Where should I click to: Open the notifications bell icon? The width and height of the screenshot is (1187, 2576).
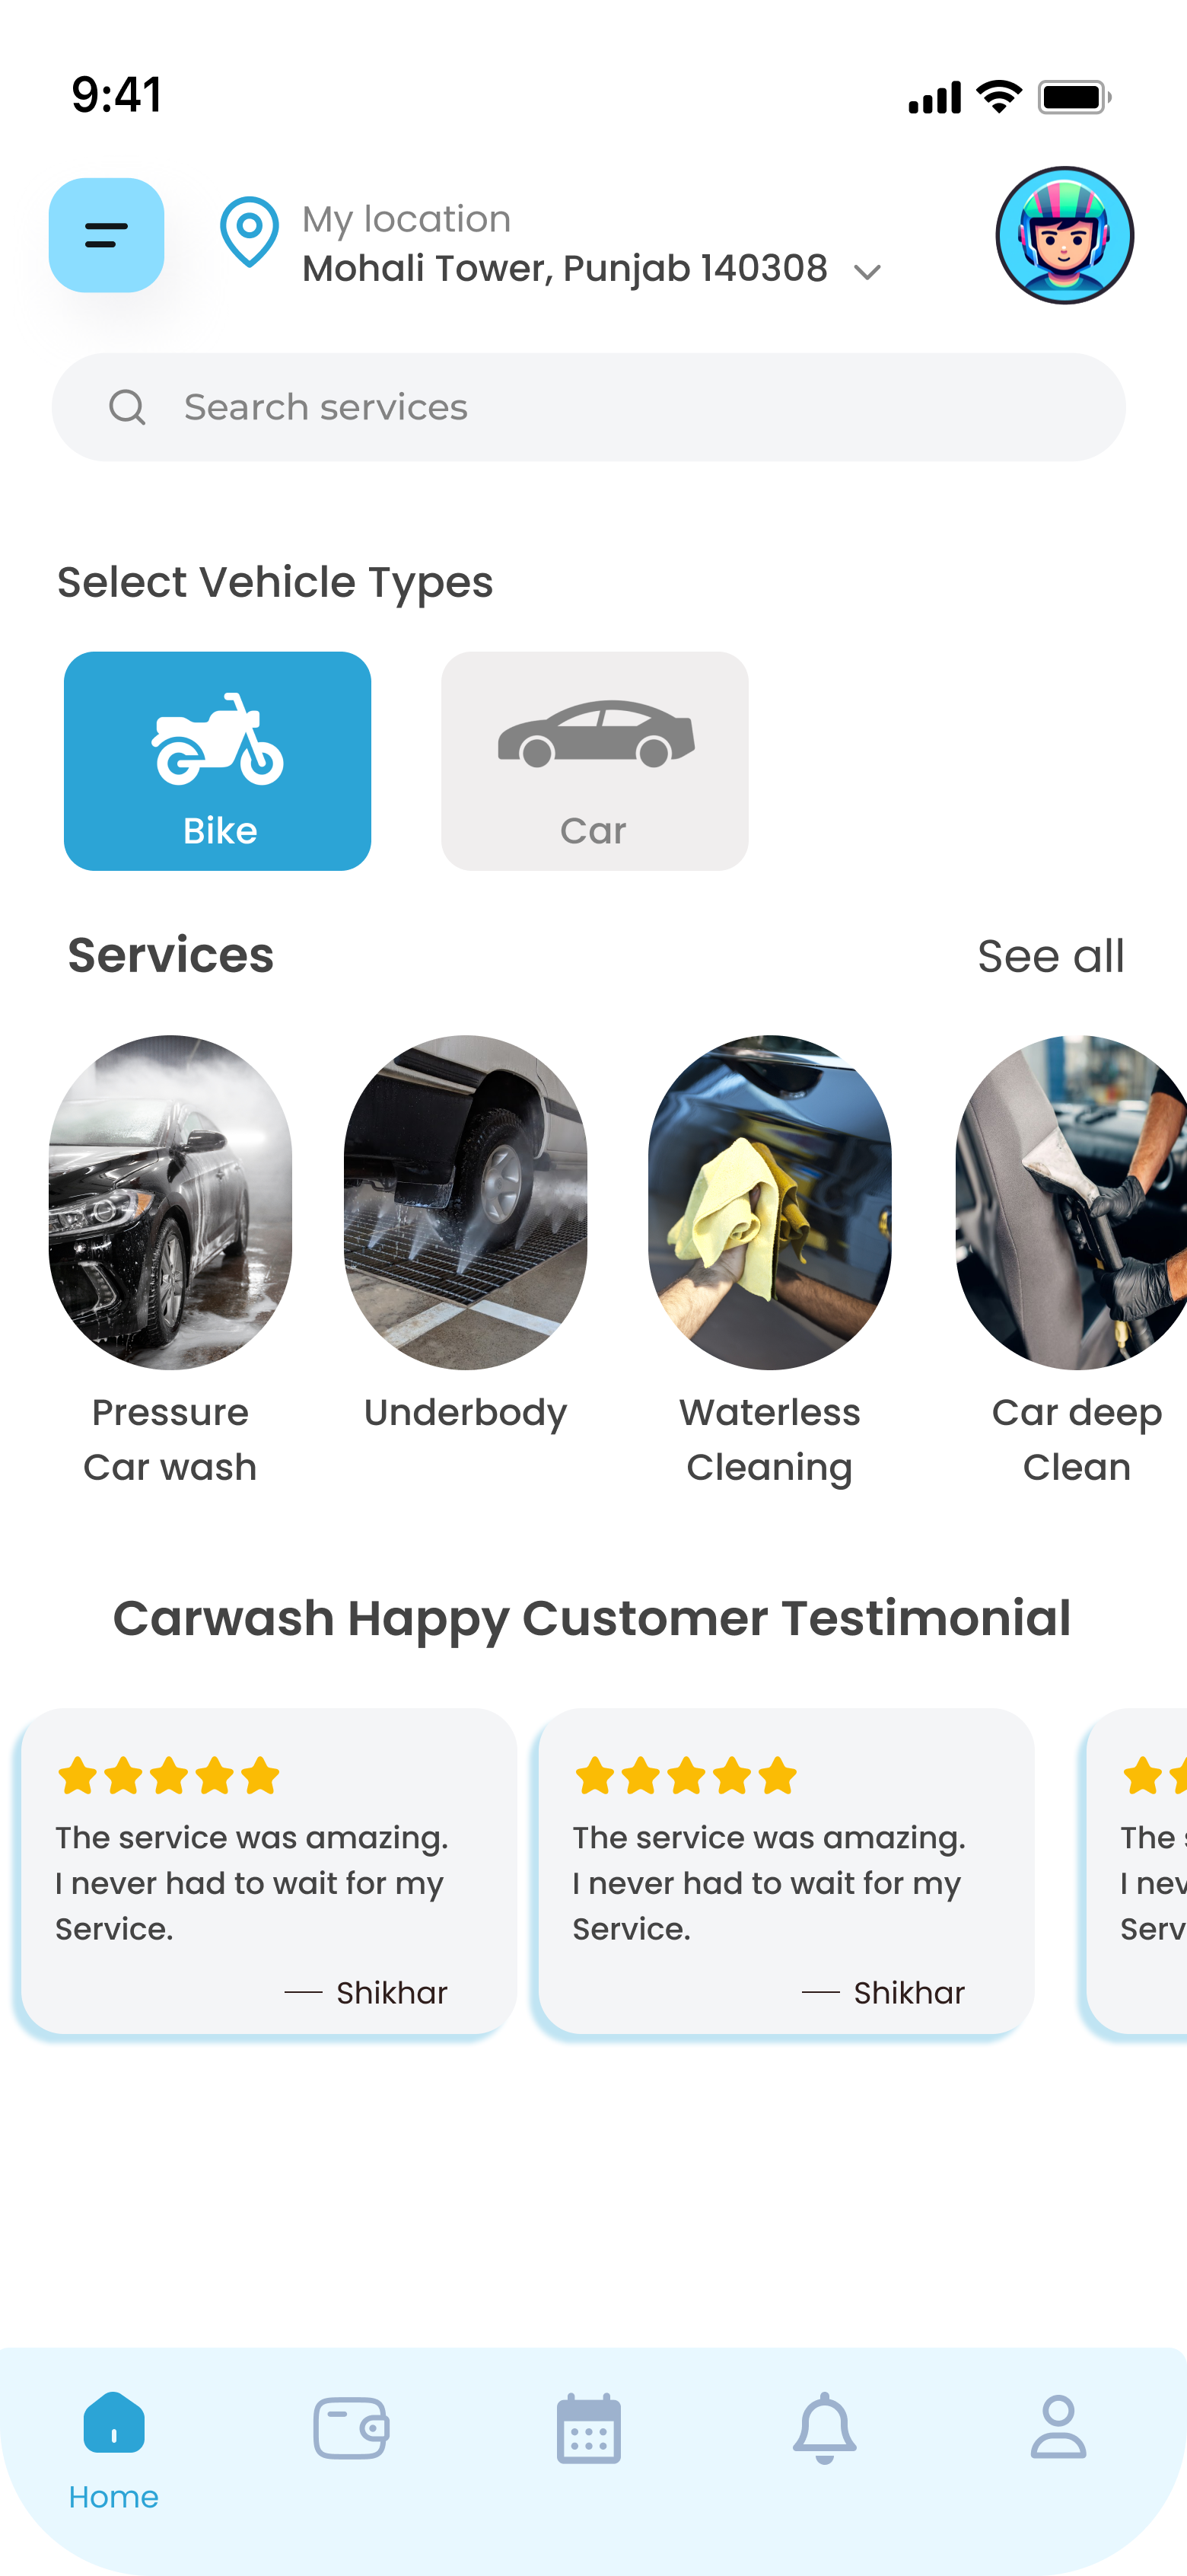(x=824, y=2427)
